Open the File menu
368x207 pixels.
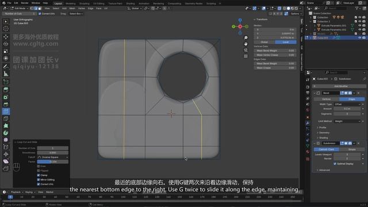(9, 3)
